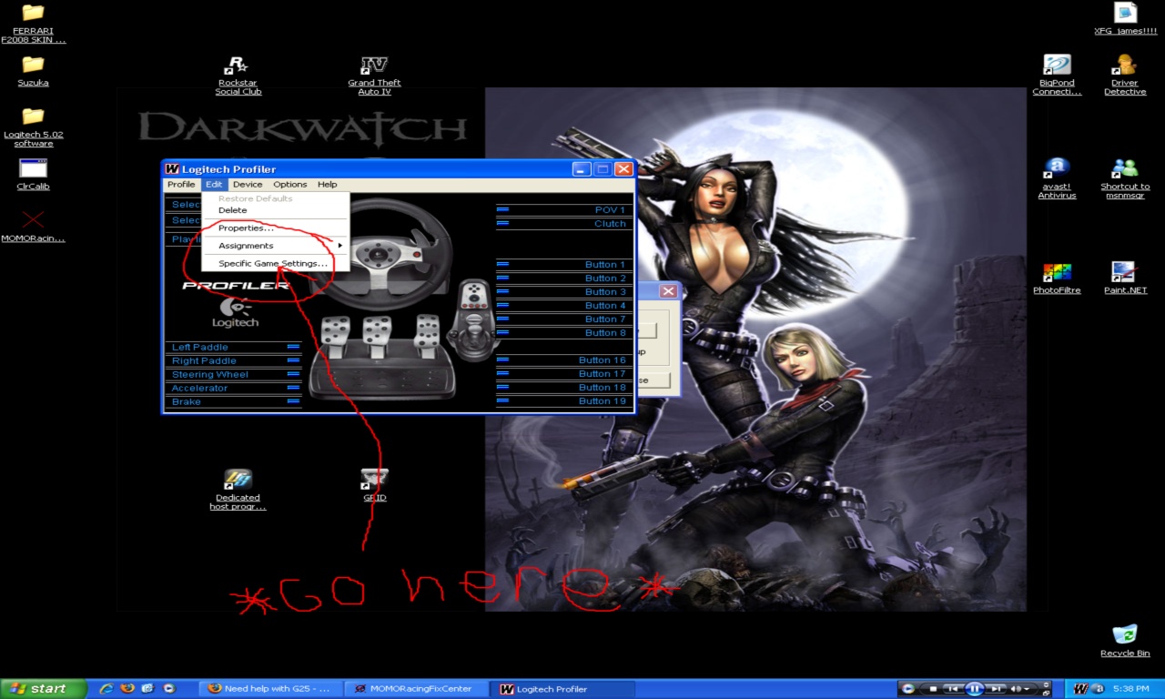1165x699 pixels.
Task: Open the Brake assignment menu
Action: (x=235, y=401)
